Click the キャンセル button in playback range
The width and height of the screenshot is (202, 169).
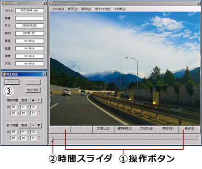coord(33,90)
